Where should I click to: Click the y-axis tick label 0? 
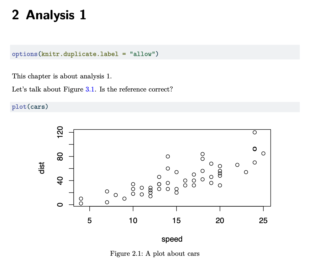point(60,205)
